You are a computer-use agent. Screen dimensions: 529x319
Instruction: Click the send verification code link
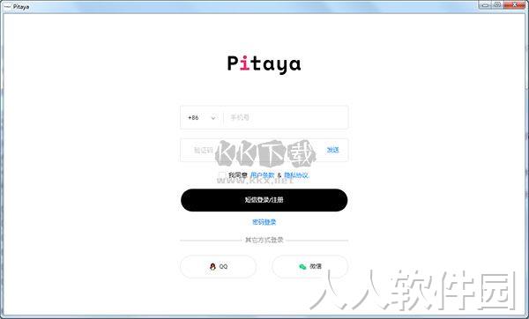pos(332,150)
